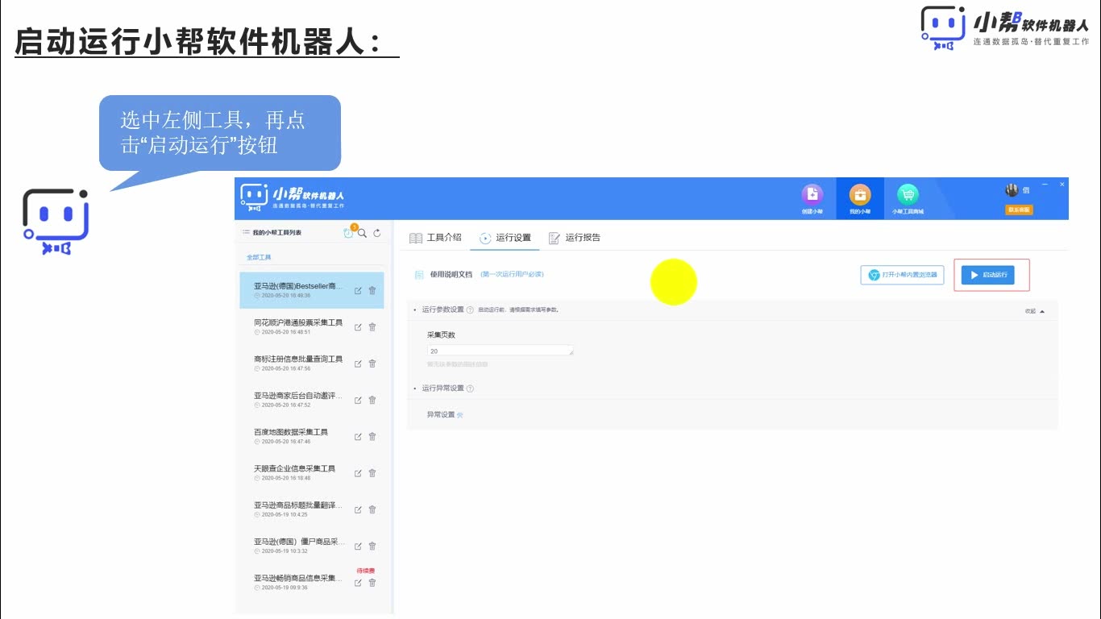The height and width of the screenshot is (619, 1101).
Task: Edit the 天眼查企业信息采集工具 entry
Action: click(x=358, y=473)
